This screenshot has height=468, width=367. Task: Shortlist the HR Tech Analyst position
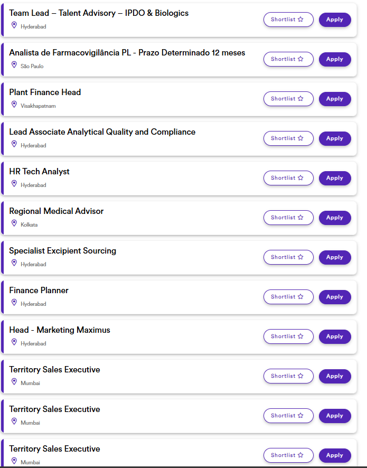click(x=288, y=178)
